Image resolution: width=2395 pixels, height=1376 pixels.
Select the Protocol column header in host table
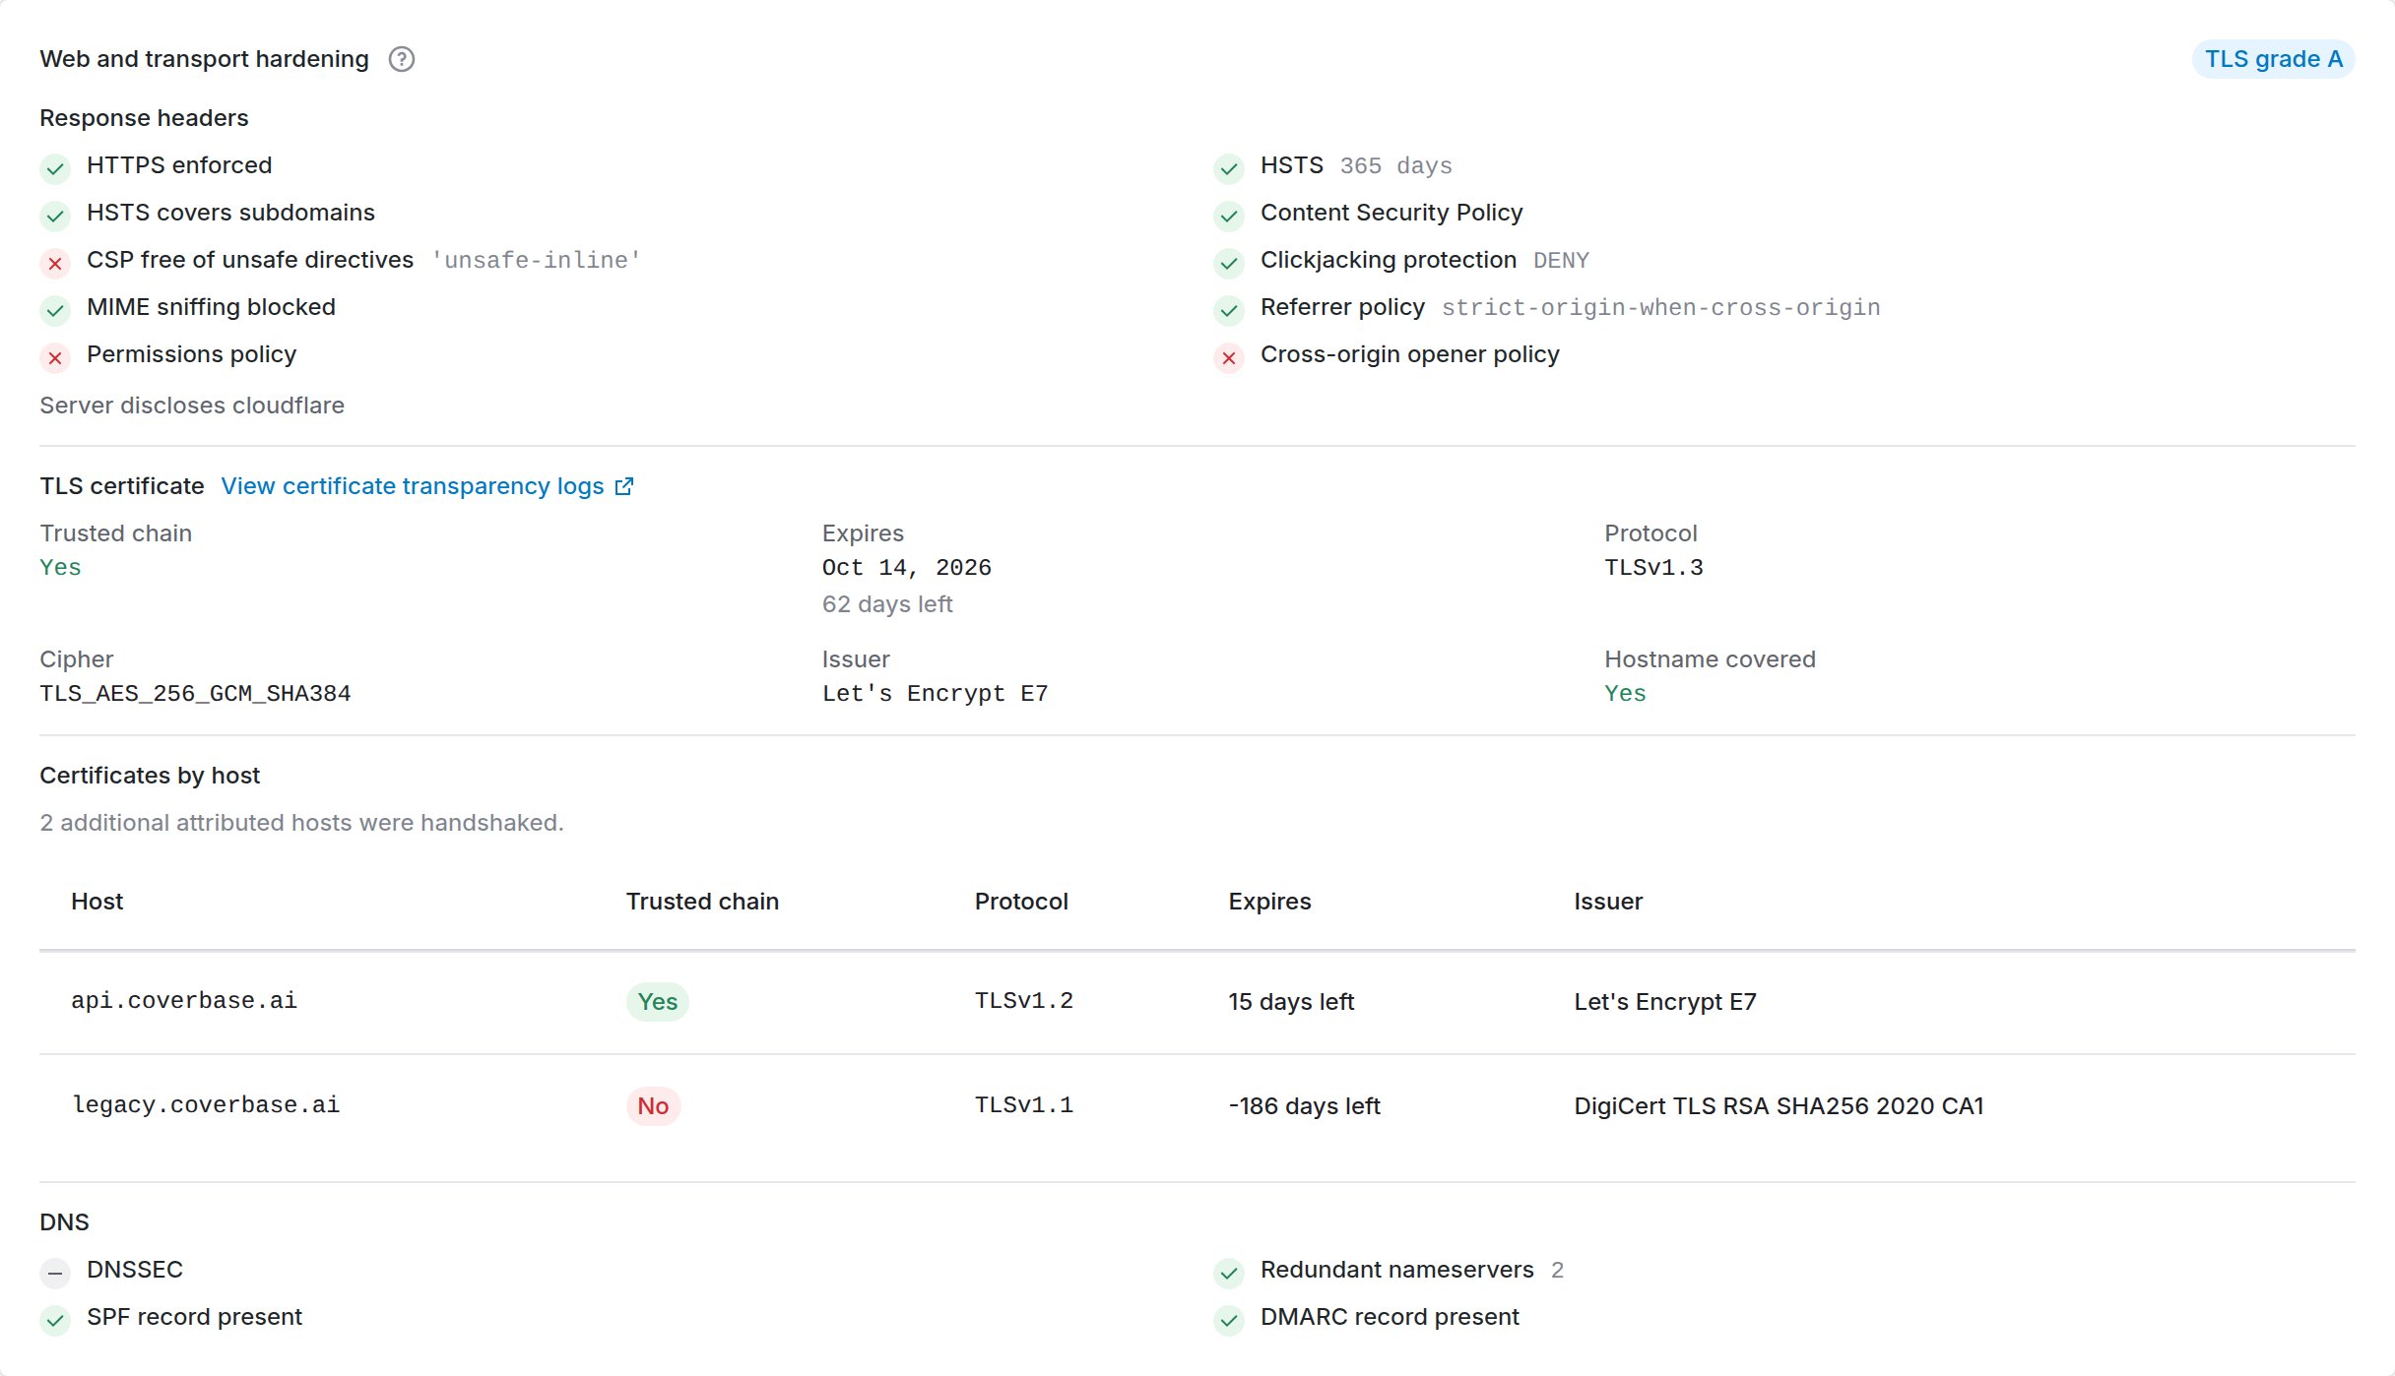1021,902
